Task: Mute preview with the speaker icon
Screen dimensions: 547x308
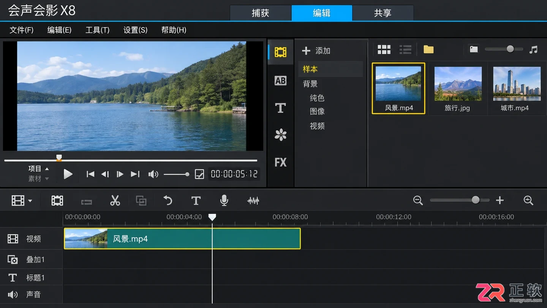Action: tap(153, 174)
